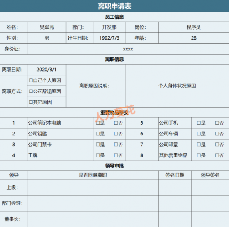The image size is (229, 227).
Task: Select the 姓名 label cell
Action: click(14, 27)
